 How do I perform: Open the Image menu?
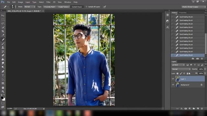pyautogui.click(x=20, y=2)
